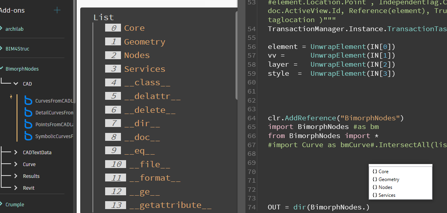This screenshot has width=447, height=213.
Task: Click the import BimorphNodes line 65
Action: [x=323, y=127]
